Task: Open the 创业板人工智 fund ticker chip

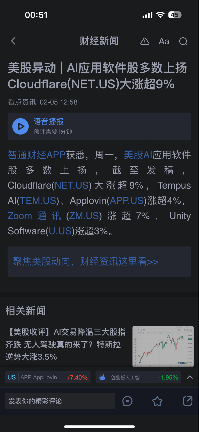Action: click(x=138, y=377)
